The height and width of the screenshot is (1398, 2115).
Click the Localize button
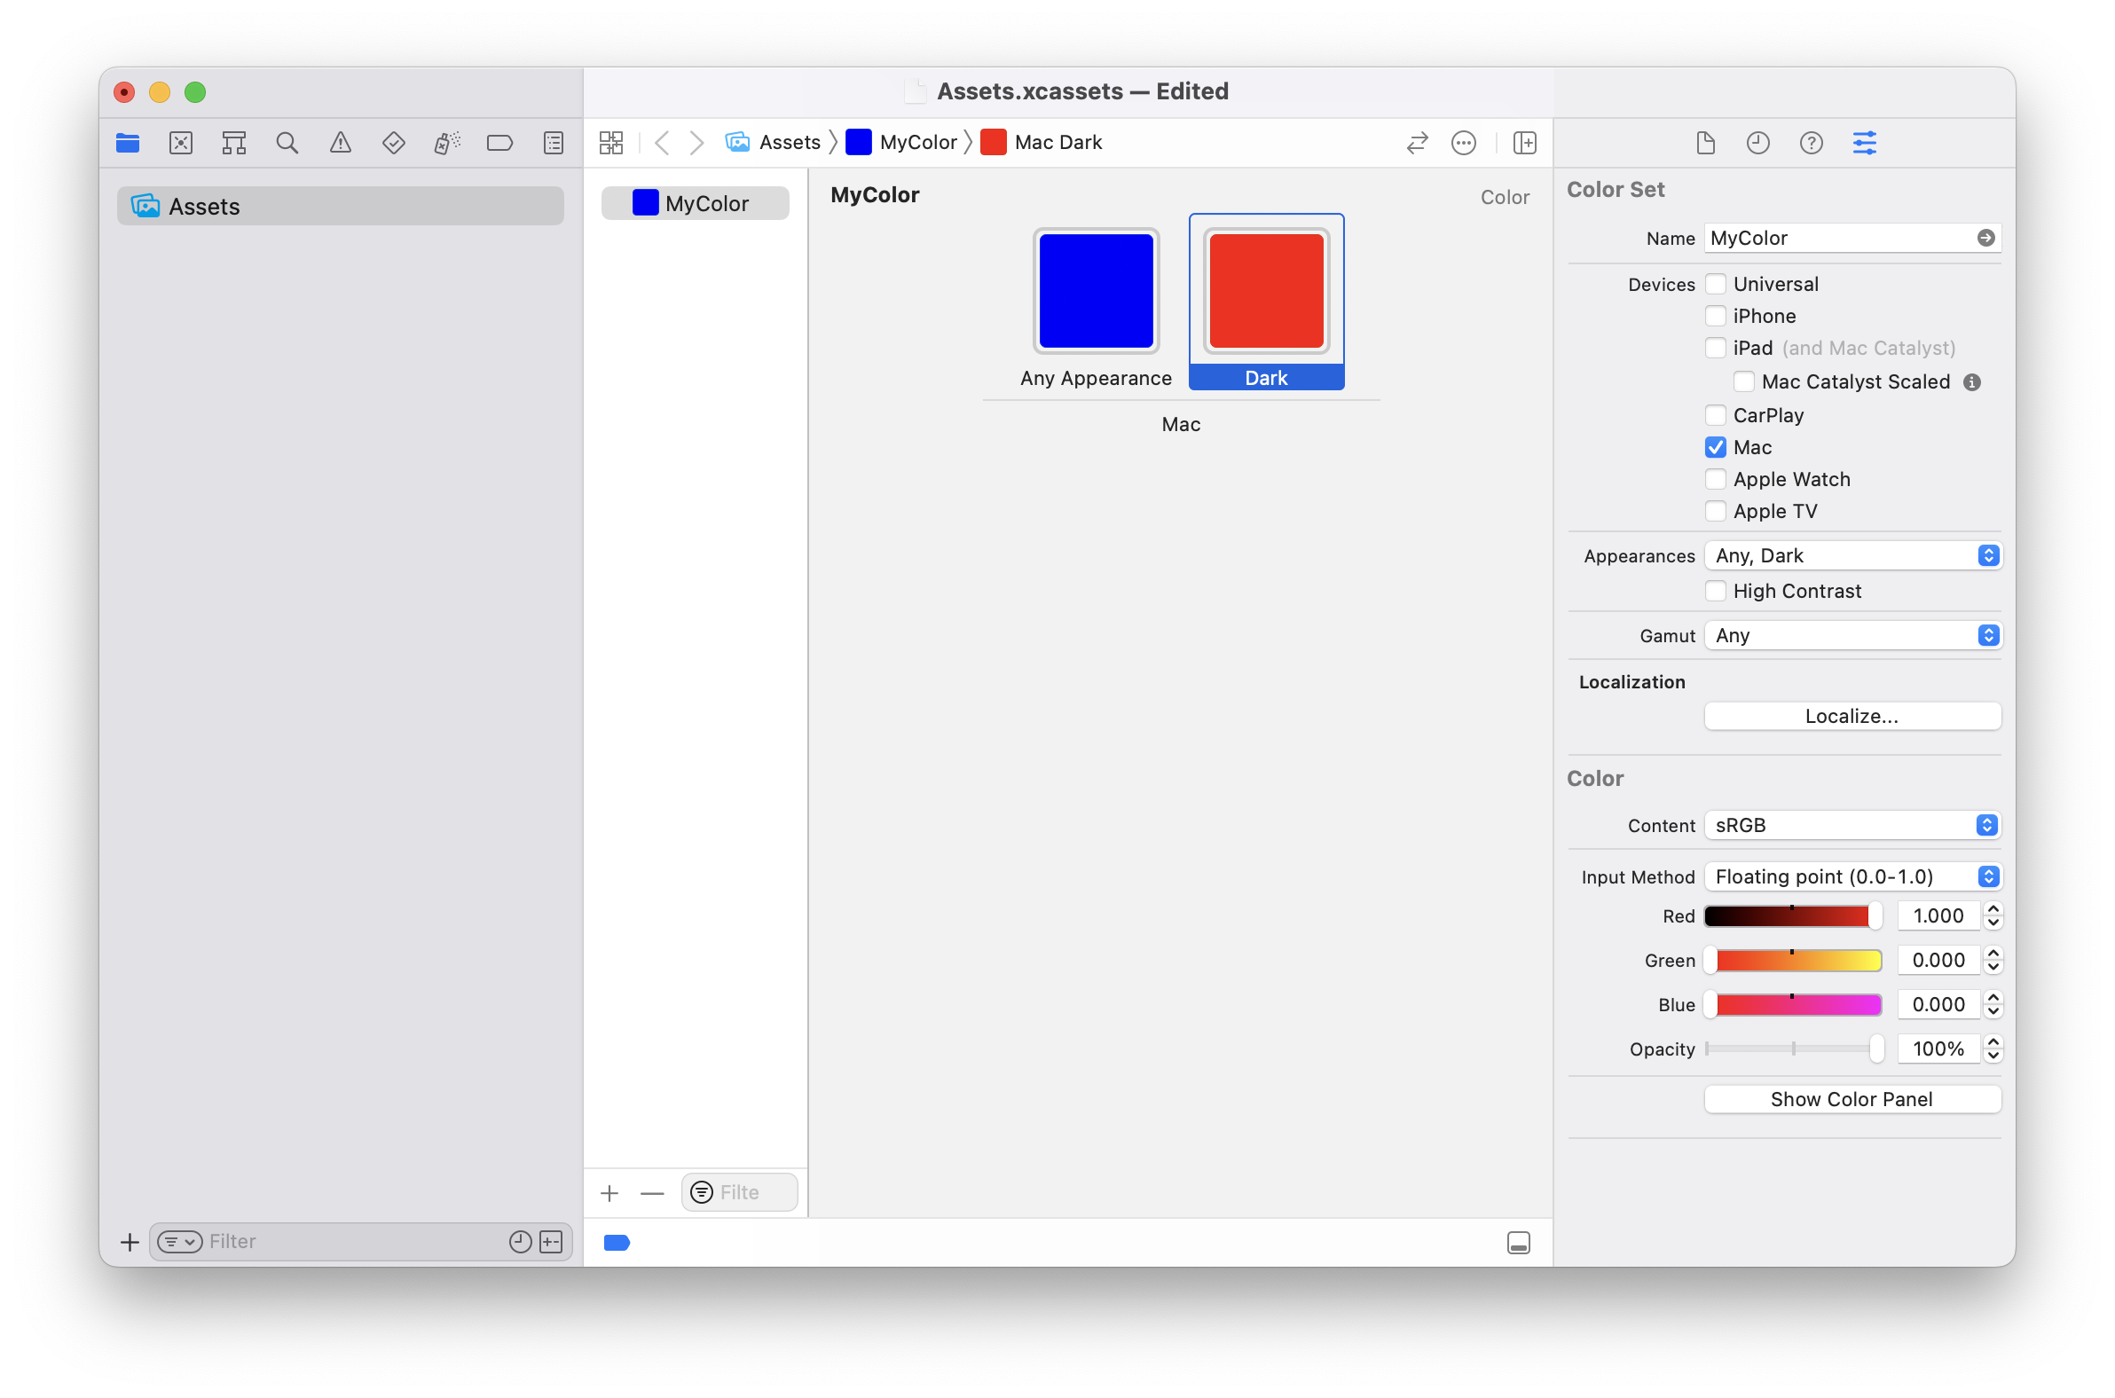click(1852, 716)
